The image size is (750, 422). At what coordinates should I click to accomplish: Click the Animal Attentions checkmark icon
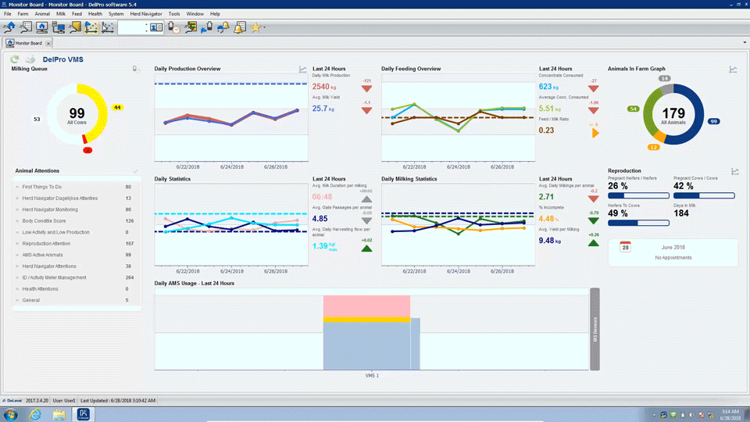136,171
